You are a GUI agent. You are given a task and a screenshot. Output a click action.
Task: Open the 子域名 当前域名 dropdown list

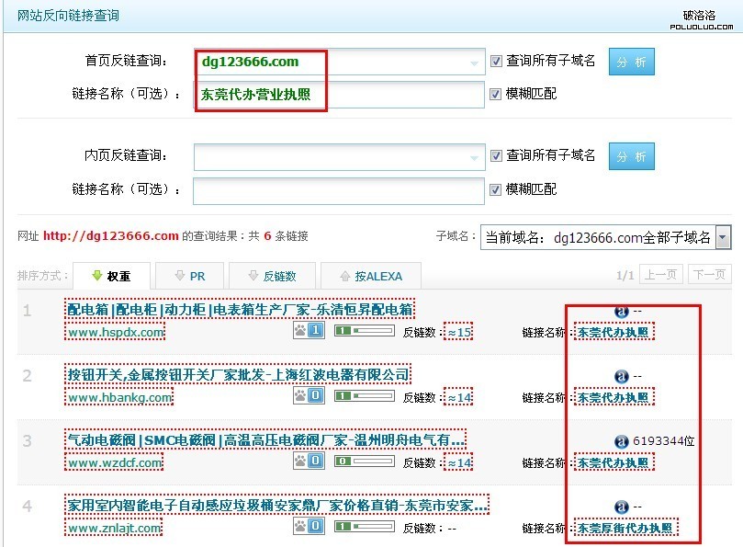pos(723,238)
